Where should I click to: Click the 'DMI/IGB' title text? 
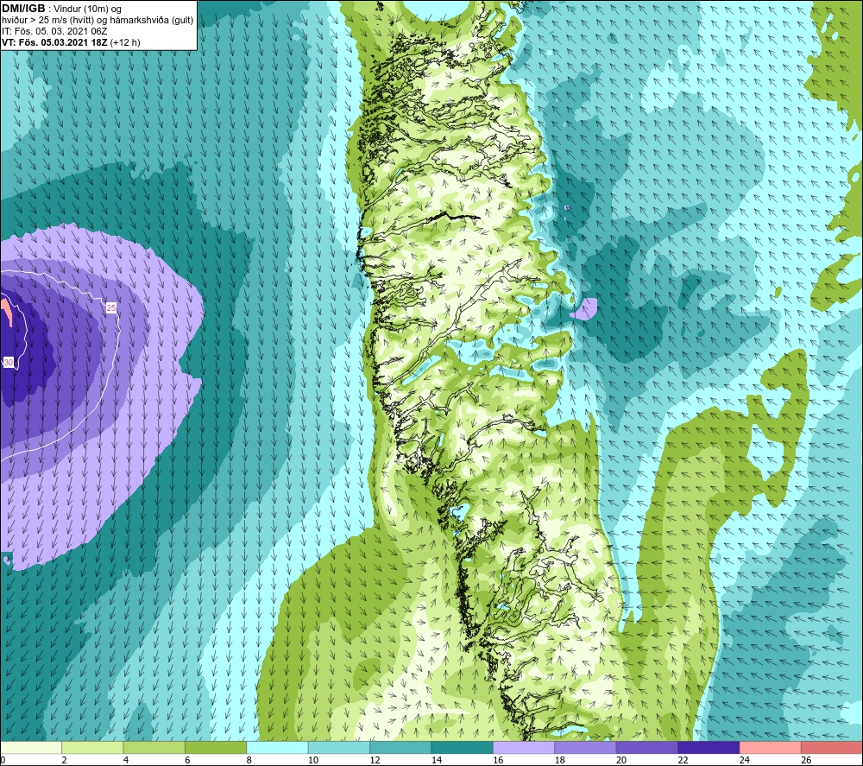[23, 9]
